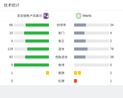Click the green Mtarfa shield logo
Viewport: 123px width, 98px height.
point(78,16)
